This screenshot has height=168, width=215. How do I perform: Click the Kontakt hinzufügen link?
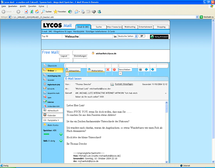click(124, 84)
